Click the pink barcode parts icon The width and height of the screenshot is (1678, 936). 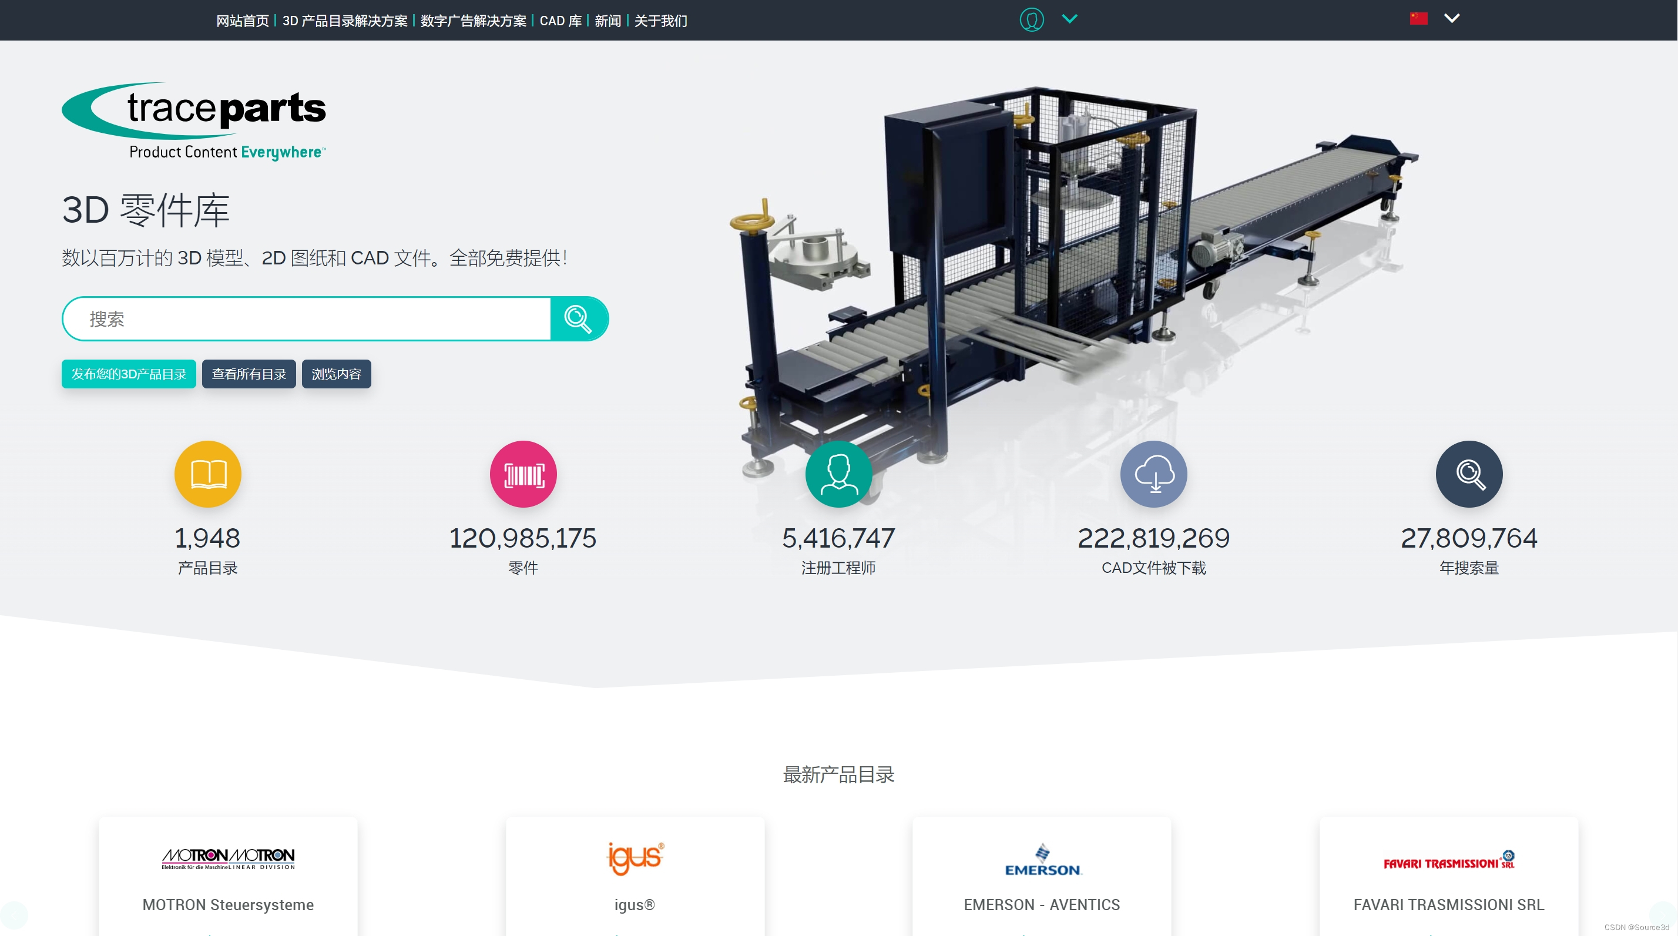pyautogui.click(x=523, y=474)
